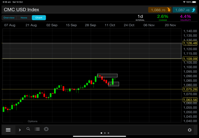The image size is (199, 138).
Task: Tap the Wi-Fi icon in status bar
Action: [184, 2]
